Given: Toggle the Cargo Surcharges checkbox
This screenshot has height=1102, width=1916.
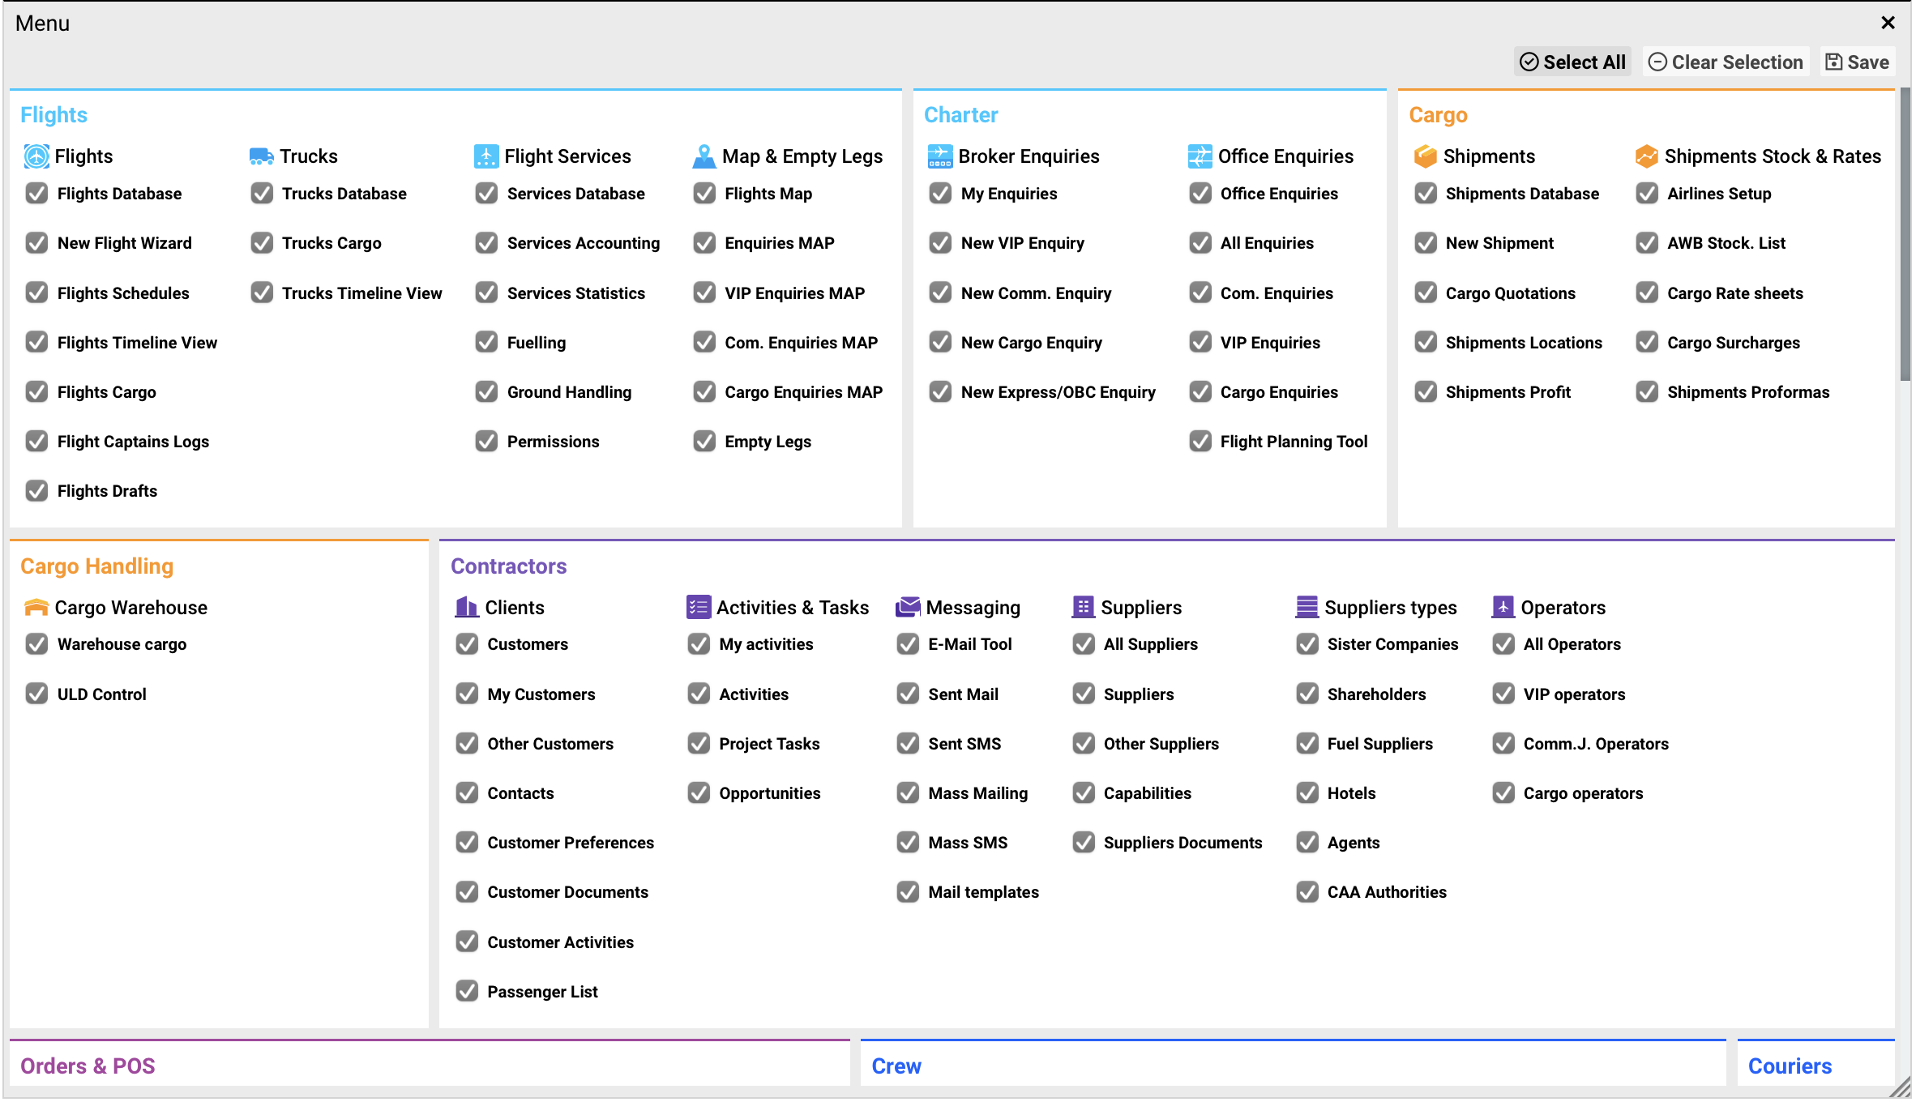Looking at the screenshot, I should (x=1646, y=343).
